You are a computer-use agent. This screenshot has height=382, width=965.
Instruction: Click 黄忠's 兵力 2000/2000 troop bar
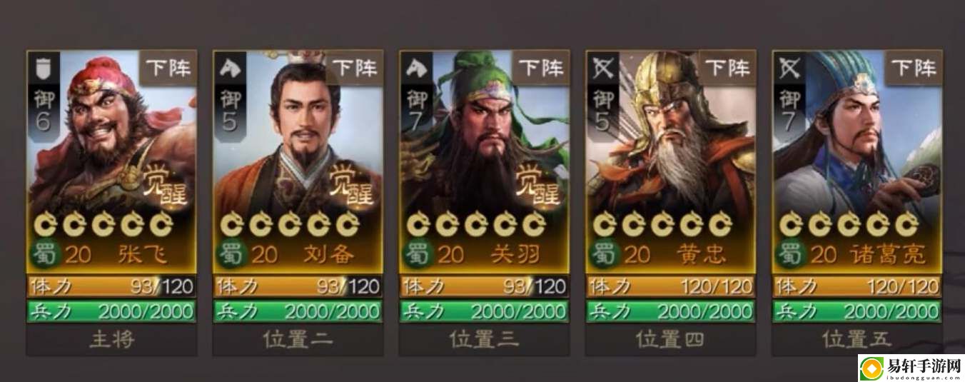tap(670, 311)
